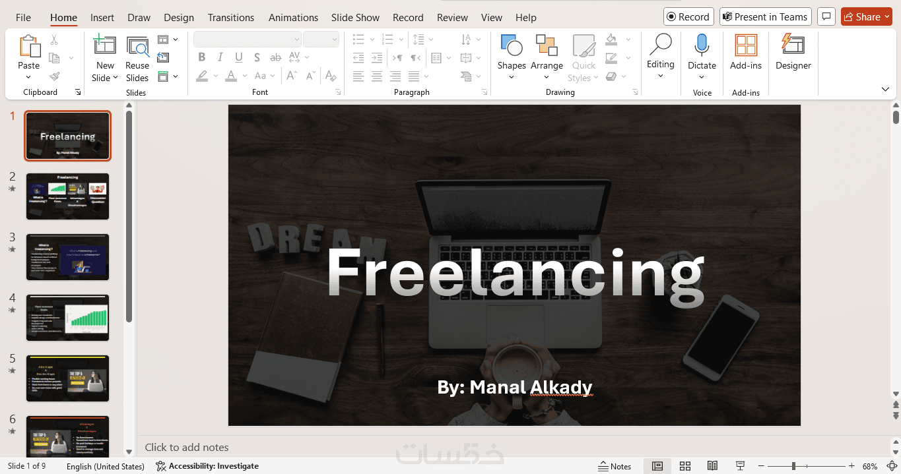Click the Copy icon in Clipboard group
This screenshot has height=474, width=901.
click(x=54, y=58)
